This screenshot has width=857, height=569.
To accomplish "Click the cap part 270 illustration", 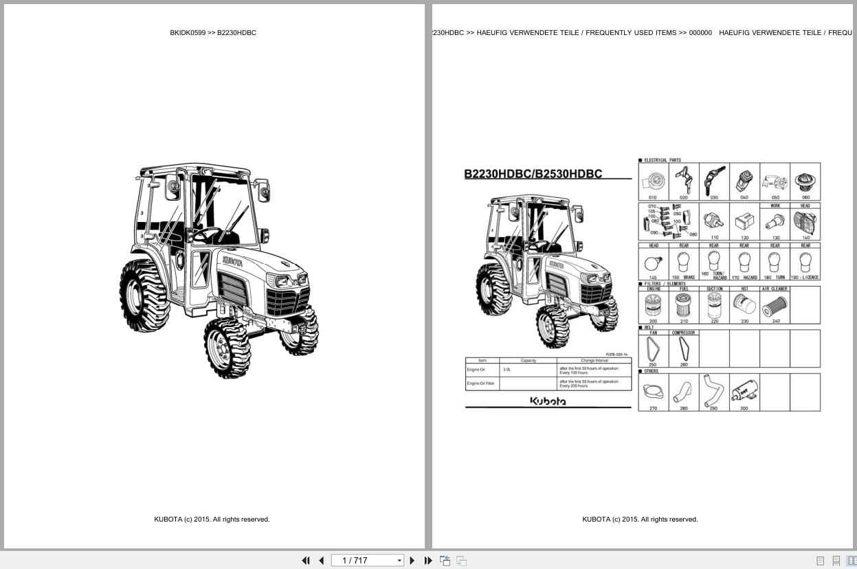I will [x=653, y=393].
